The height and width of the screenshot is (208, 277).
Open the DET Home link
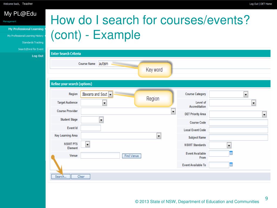pos(266,4)
